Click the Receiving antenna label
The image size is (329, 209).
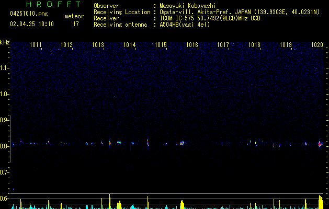coord(120,25)
